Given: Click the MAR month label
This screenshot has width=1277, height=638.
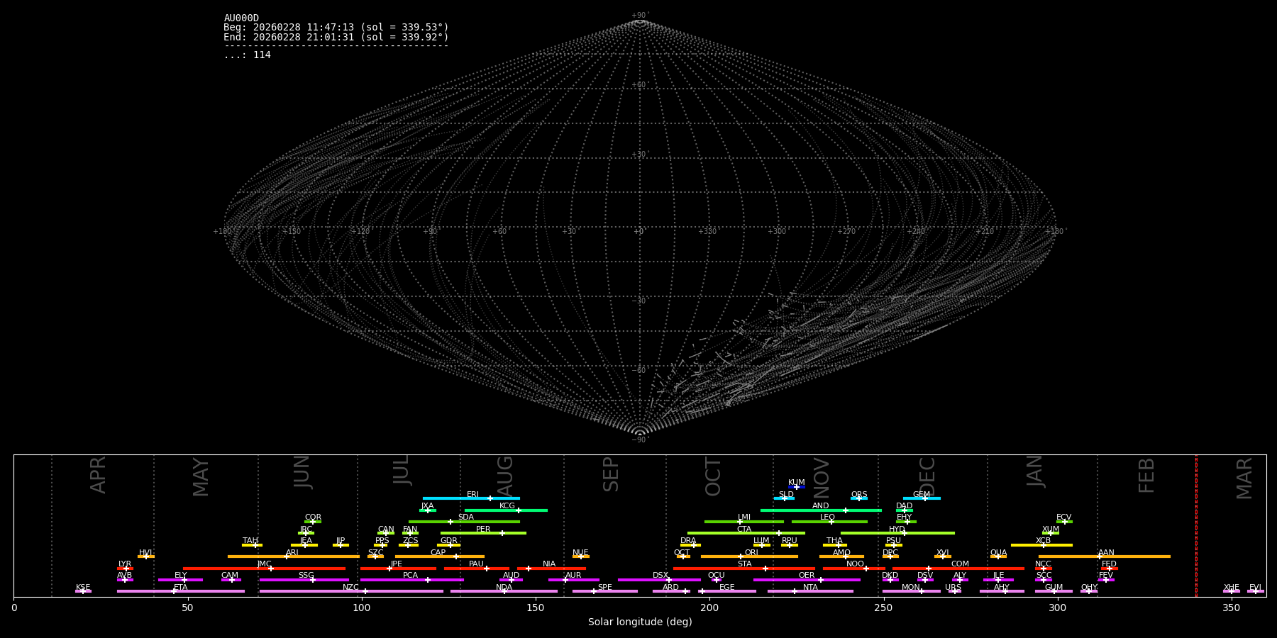Looking at the screenshot, I should 1244,478.
